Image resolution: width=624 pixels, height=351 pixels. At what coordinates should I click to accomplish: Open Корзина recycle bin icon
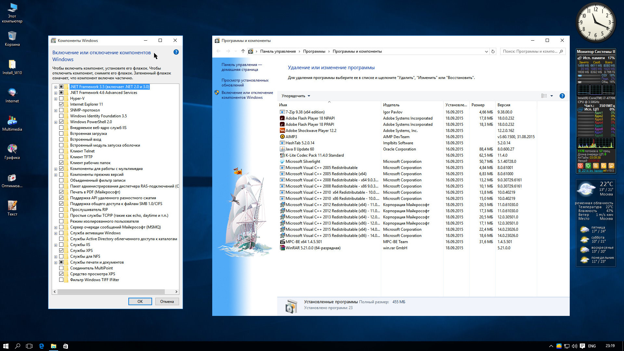(x=12, y=39)
